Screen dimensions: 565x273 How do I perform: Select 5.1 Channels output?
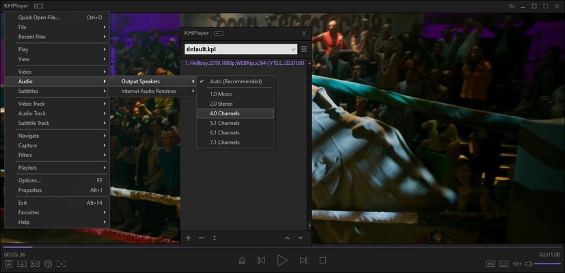coord(236,123)
